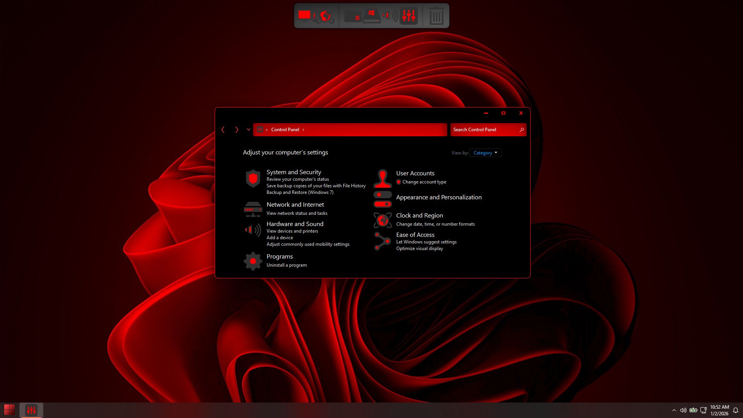The image size is (743, 418).
Task: Click the Windows drive icon in the dock
Action: [x=371, y=16]
